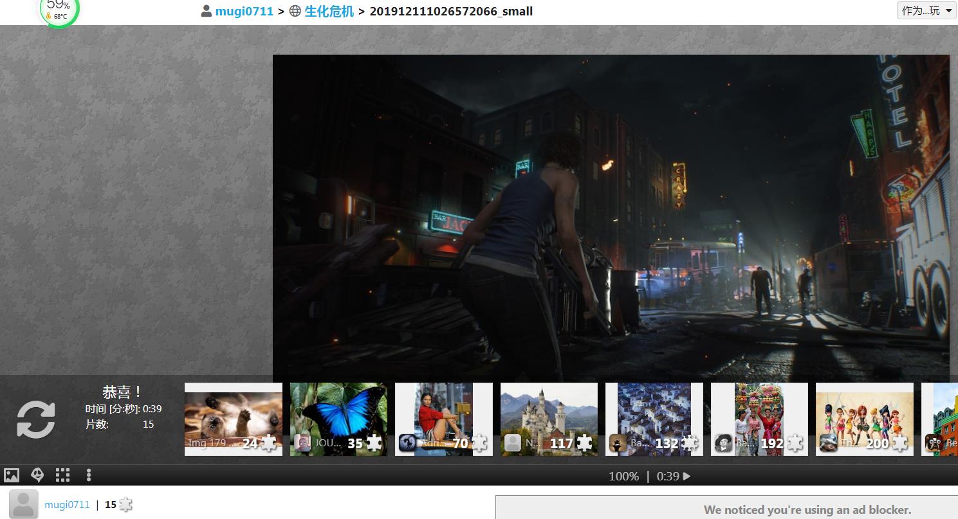Open the three-dot more options menu

pyautogui.click(x=89, y=475)
